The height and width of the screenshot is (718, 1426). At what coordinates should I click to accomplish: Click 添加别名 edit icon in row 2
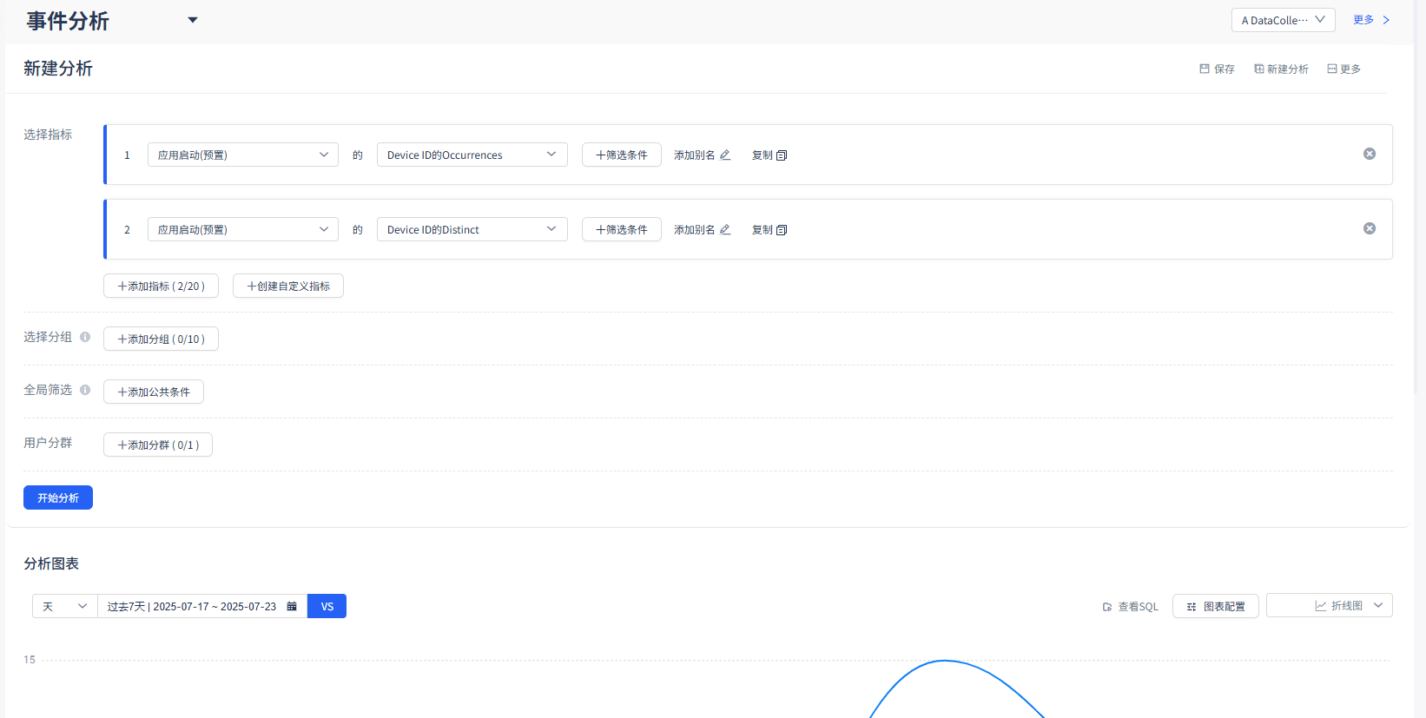pyautogui.click(x=725, y=230)
